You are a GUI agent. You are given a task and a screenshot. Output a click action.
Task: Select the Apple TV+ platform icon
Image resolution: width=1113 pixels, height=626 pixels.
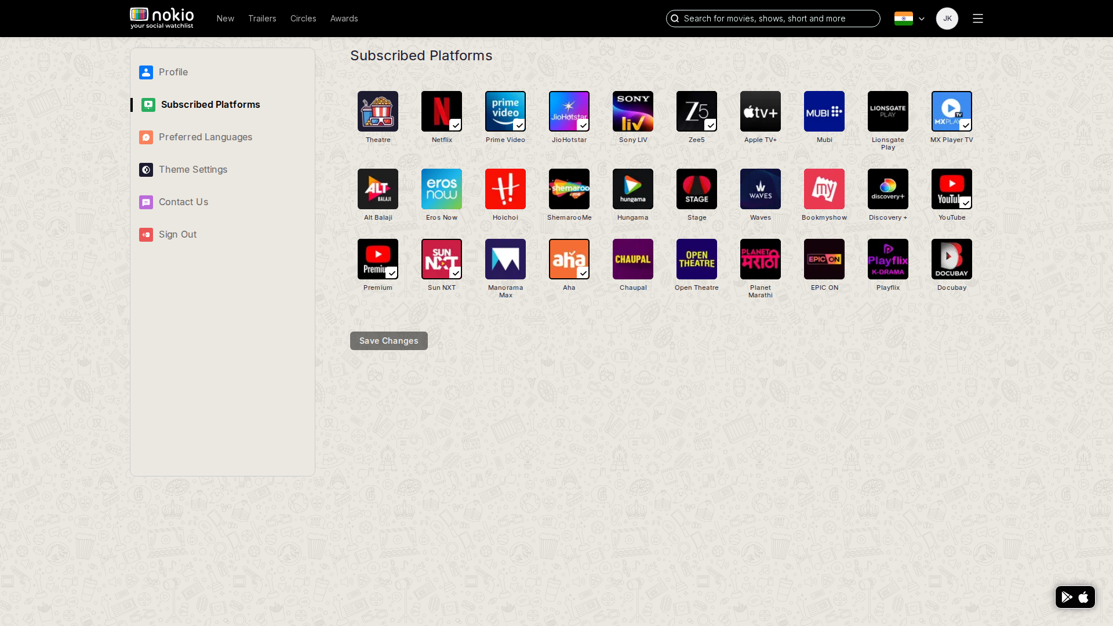(761, 111)
